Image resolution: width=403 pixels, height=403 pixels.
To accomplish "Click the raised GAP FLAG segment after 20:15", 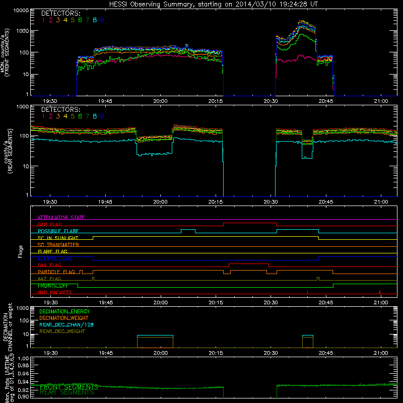I will (250, 223).
